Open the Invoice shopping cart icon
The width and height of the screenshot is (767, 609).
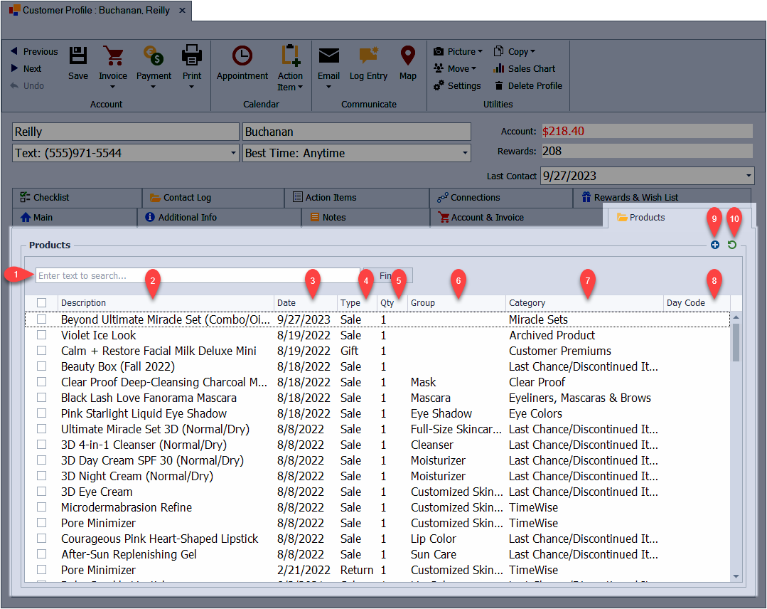click(x=113, y=55)
